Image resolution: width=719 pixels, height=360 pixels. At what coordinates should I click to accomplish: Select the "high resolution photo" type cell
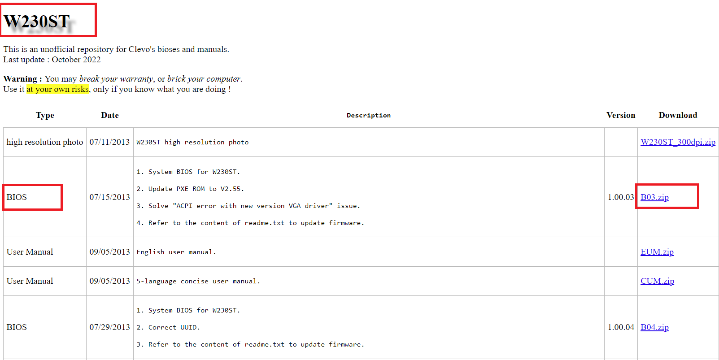[x=45, y=142]
